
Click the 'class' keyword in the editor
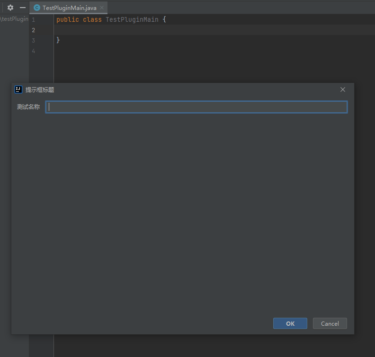click(x=92, y=19)
